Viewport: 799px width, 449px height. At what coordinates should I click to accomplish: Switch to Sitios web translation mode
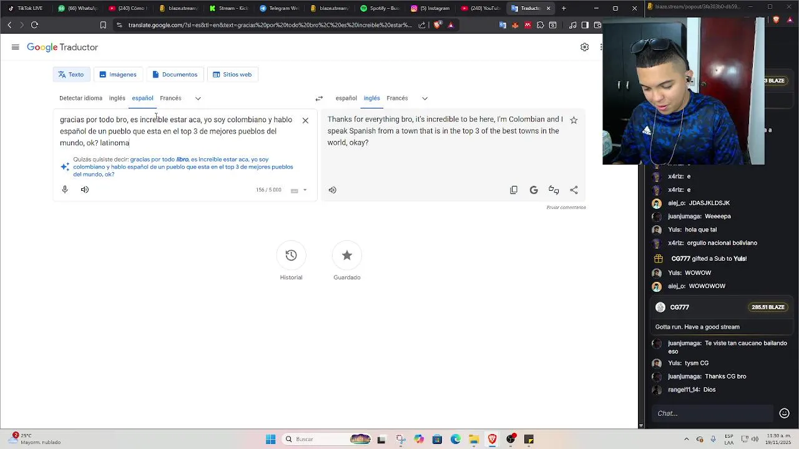[x=232, y=75]
